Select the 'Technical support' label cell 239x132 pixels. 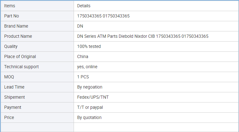(x=21, y=67)
